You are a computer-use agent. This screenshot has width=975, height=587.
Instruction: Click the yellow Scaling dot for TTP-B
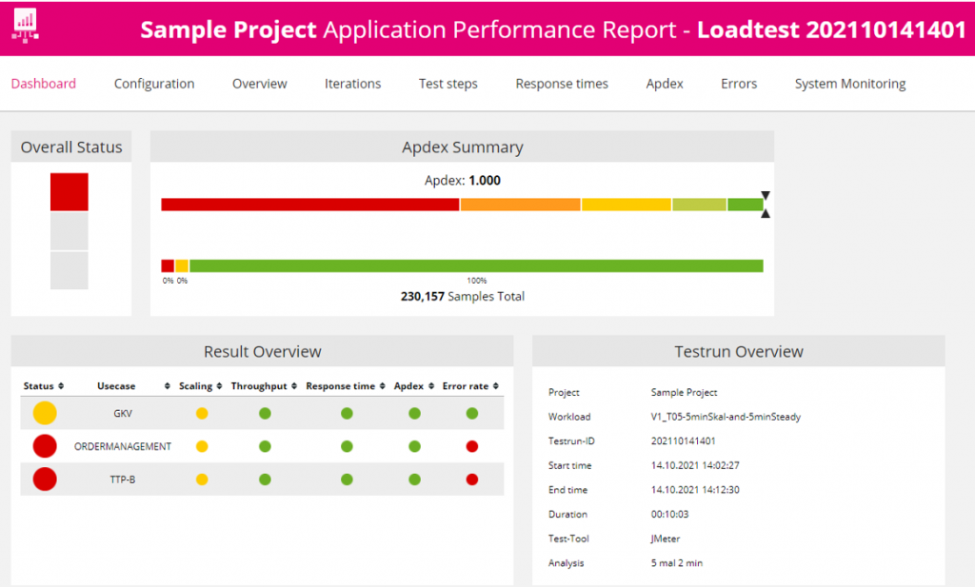[201, 479]
